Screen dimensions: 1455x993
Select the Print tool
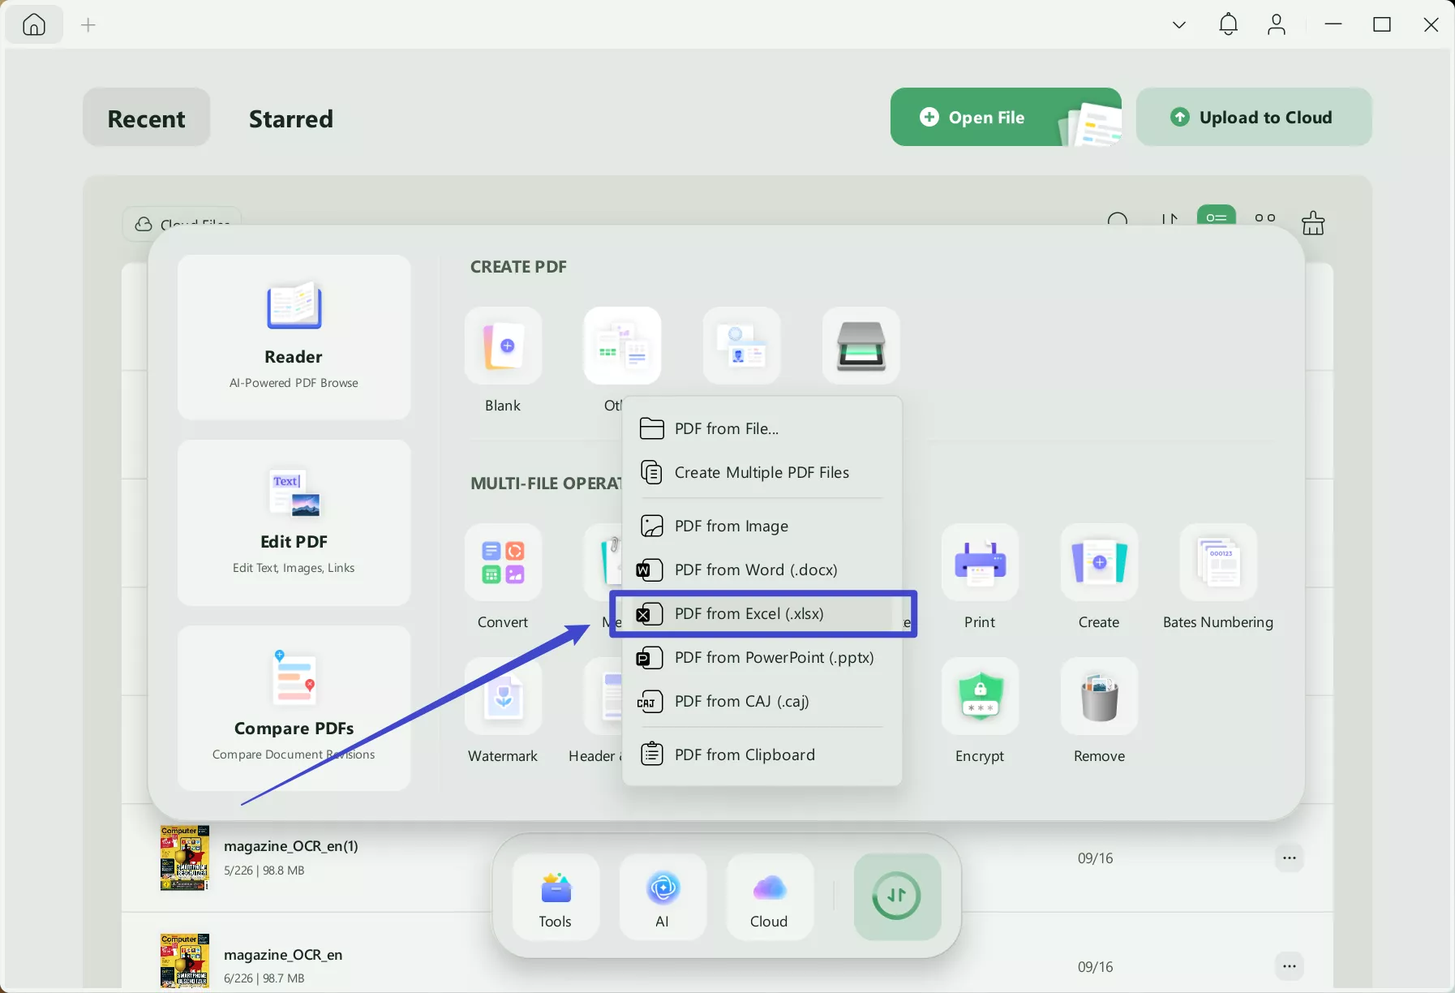coord(980,563)
